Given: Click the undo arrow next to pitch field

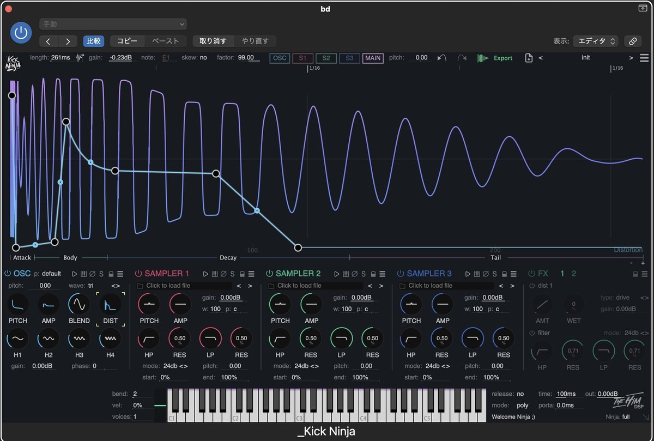Looking at the screenshot, I should [x=440, y=57].
